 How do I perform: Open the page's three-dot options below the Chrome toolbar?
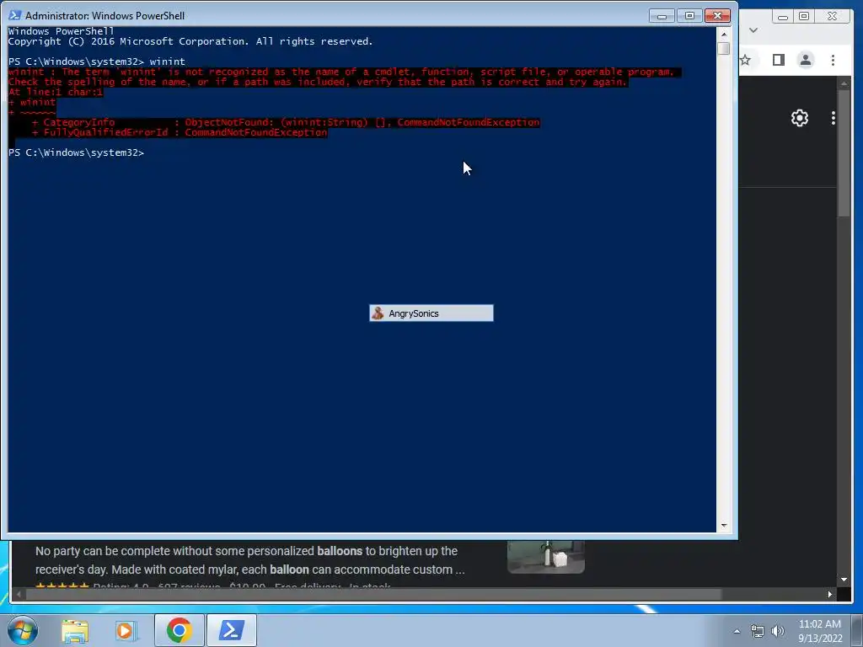click(x=834, y=118)
